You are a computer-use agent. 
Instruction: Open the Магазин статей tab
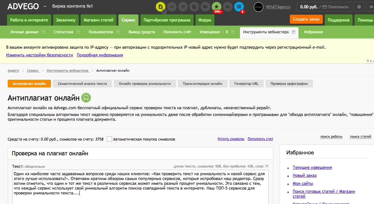tap(99, 20)
